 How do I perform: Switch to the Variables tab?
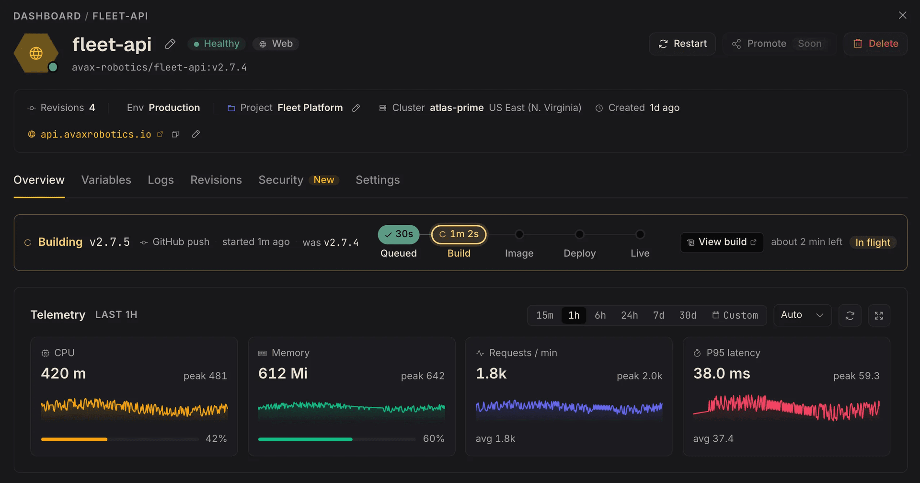[106, 180]
